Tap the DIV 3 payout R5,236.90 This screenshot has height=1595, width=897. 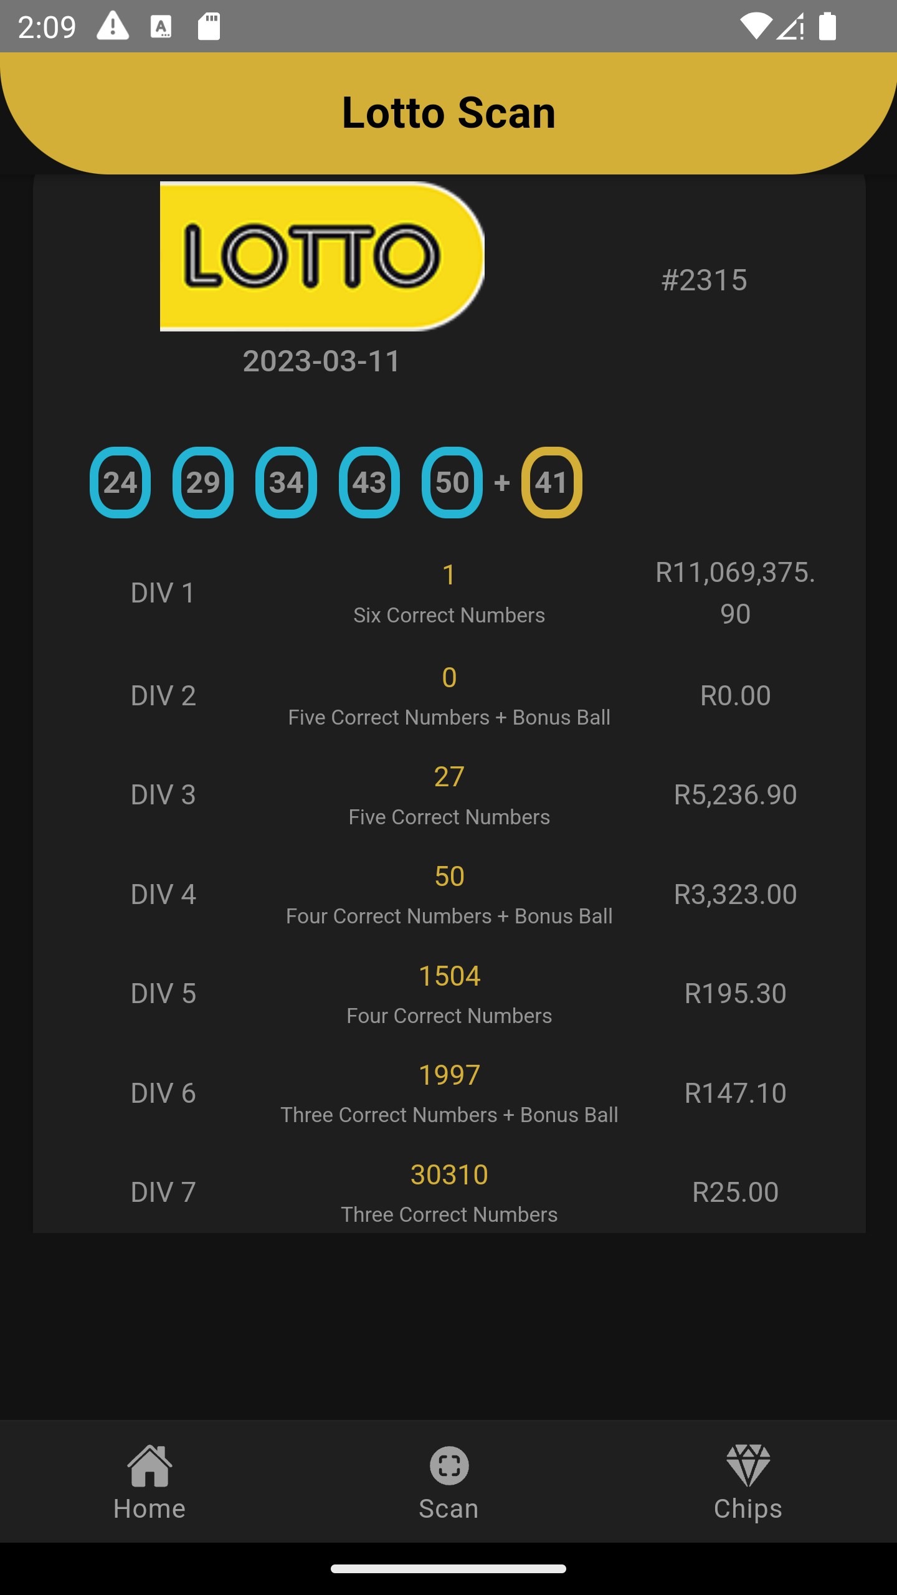point(735,795)
